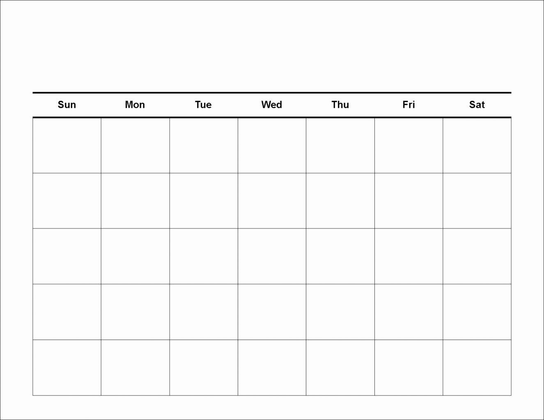Click the Sat column header
The height and width of the screenshot is (420, 544).
click(x=477, y=105)
